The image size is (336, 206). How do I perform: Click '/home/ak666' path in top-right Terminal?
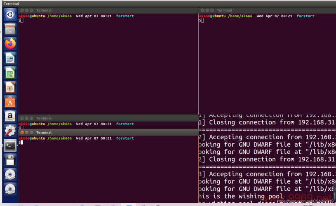pos(240,16)
